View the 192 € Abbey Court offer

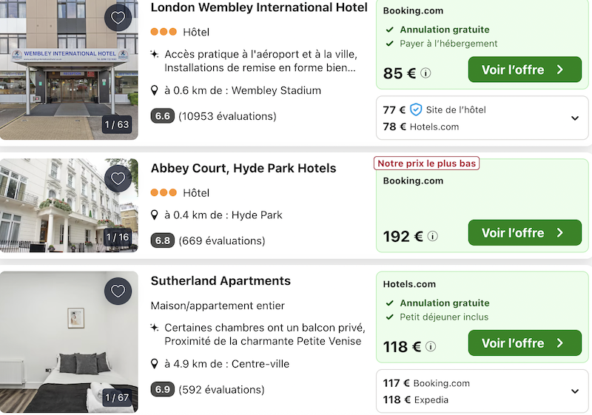pyautogui.click(x=524, y=233)
